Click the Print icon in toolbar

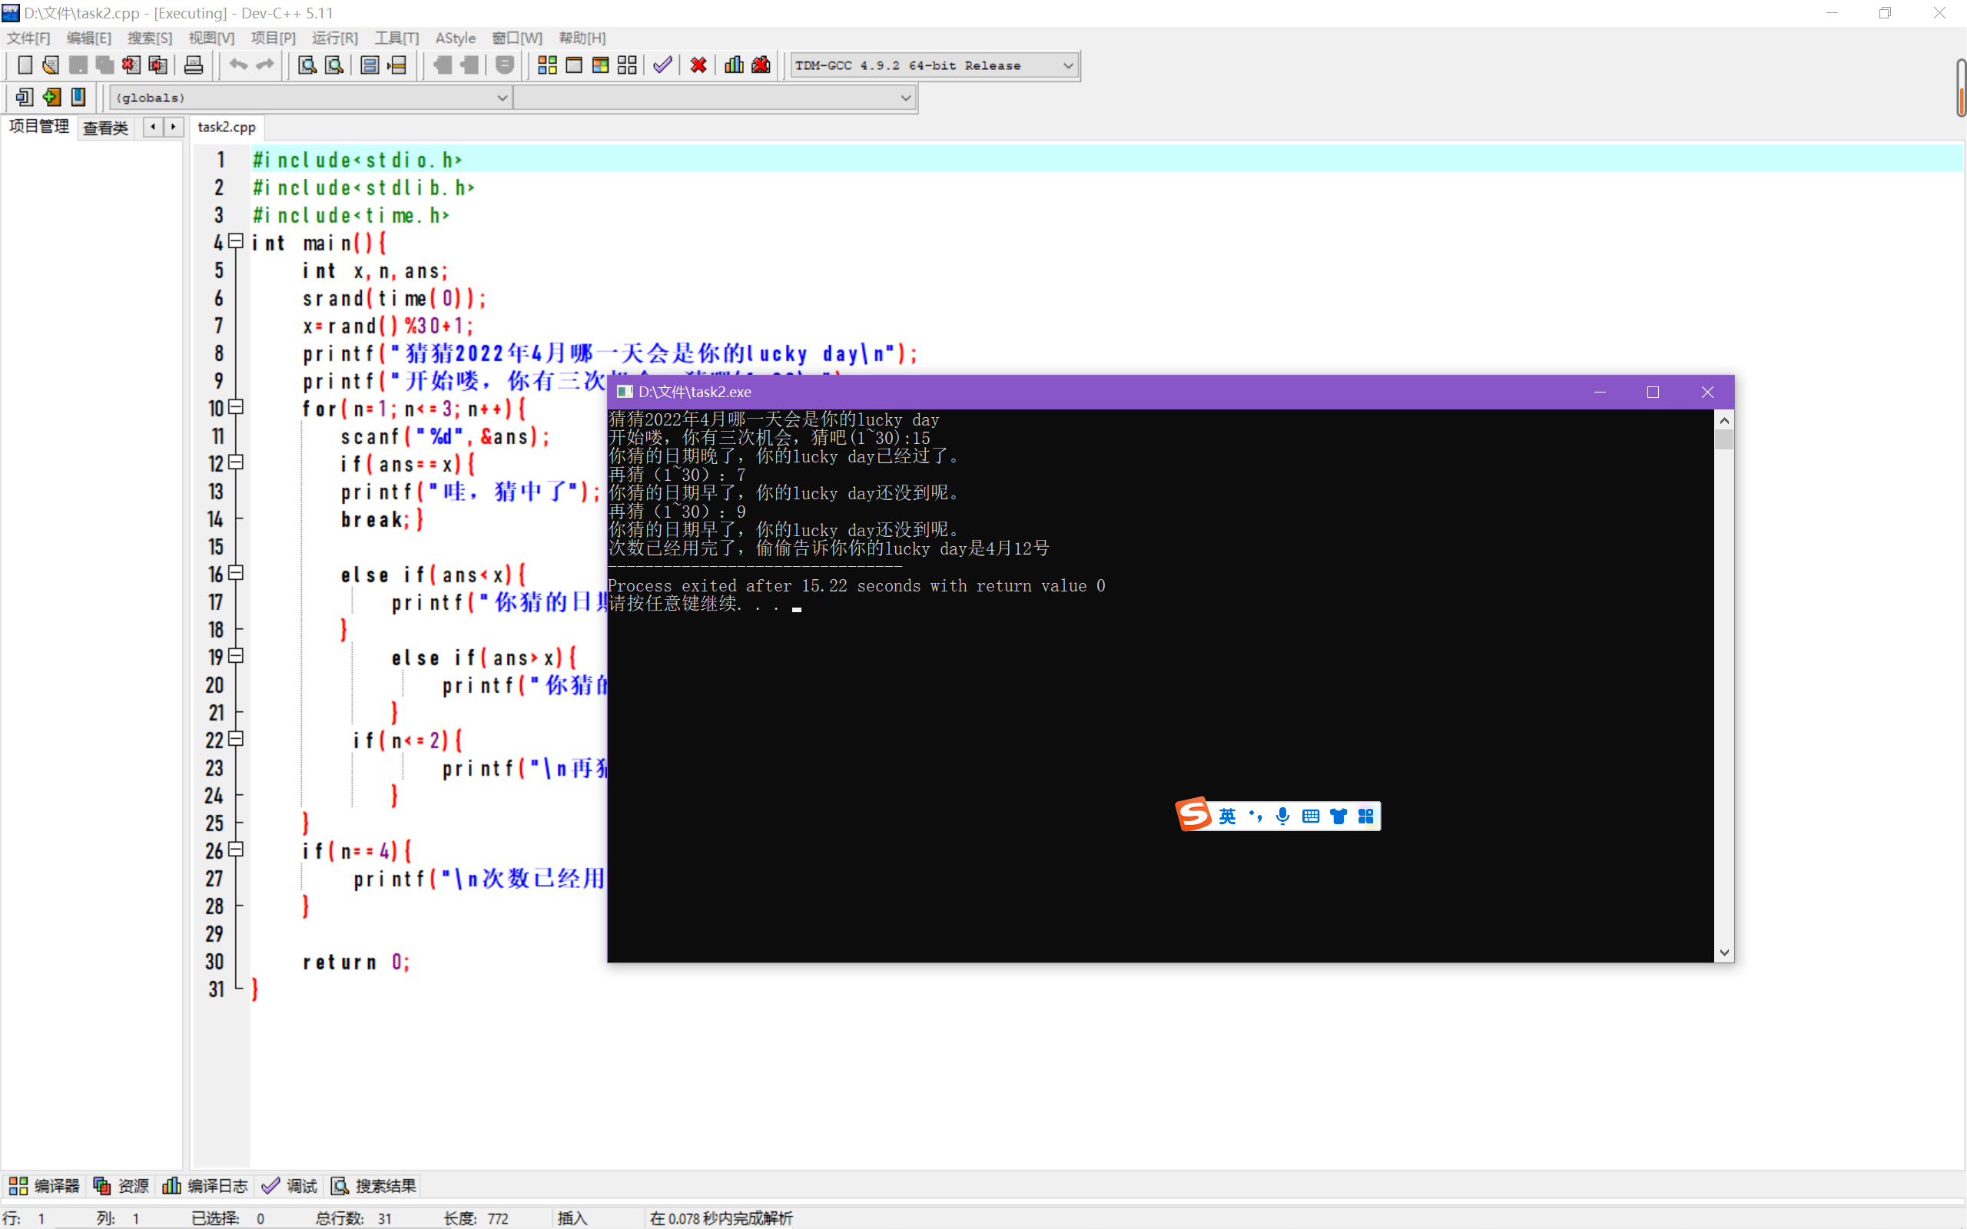coord(194,65)
